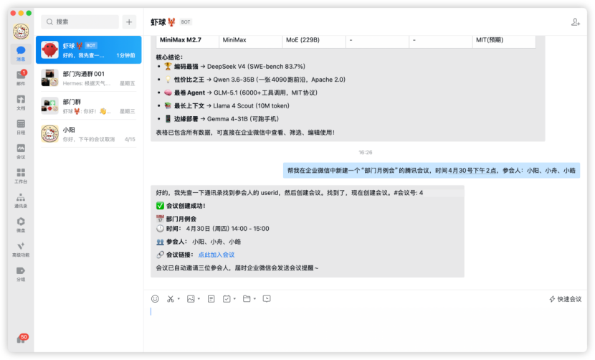This screenshot has height=360, width=595.
Task: Select the 小阳 chat conversation
Action: [88, 133]
